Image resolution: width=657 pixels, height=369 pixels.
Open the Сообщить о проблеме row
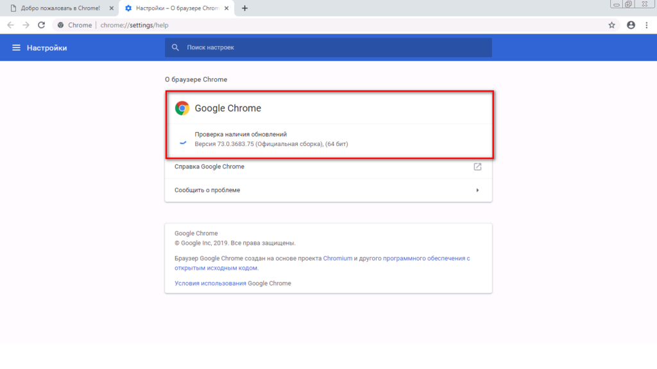click(328, 190)
